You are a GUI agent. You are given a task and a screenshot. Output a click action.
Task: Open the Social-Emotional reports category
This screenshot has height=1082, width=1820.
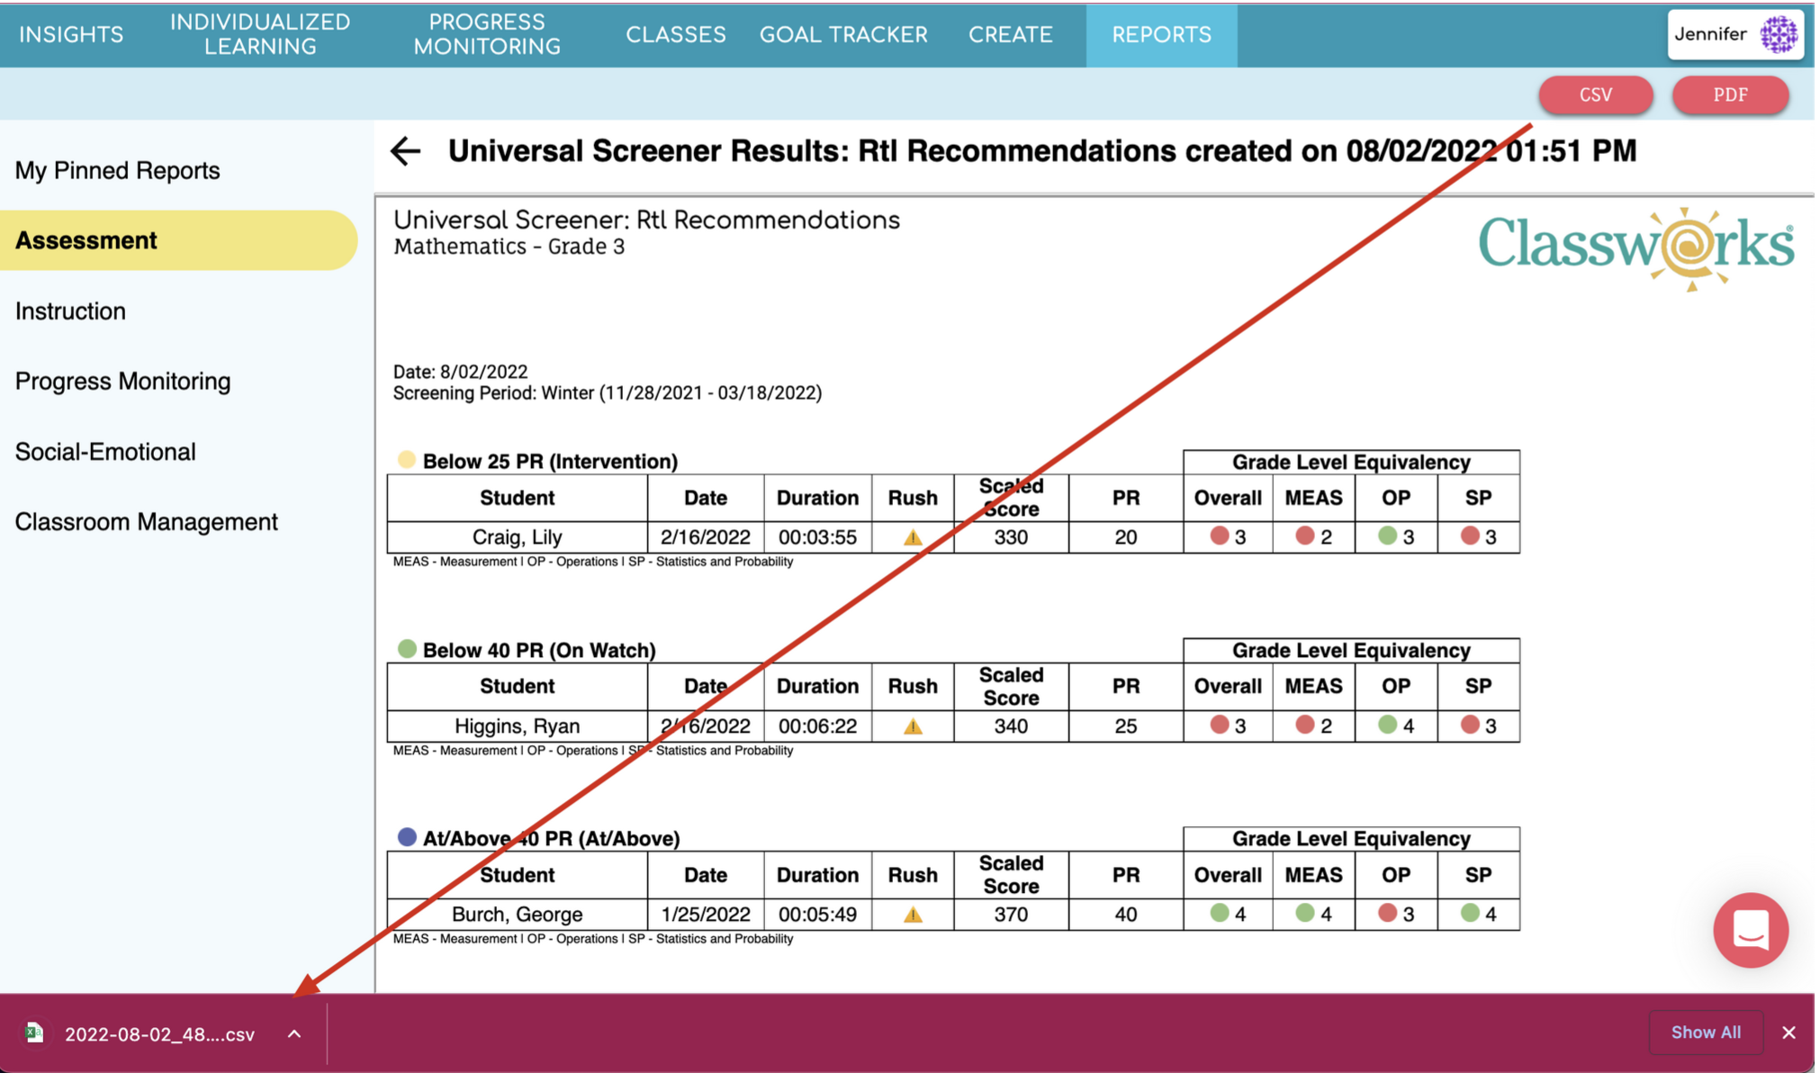pos(105,452)
